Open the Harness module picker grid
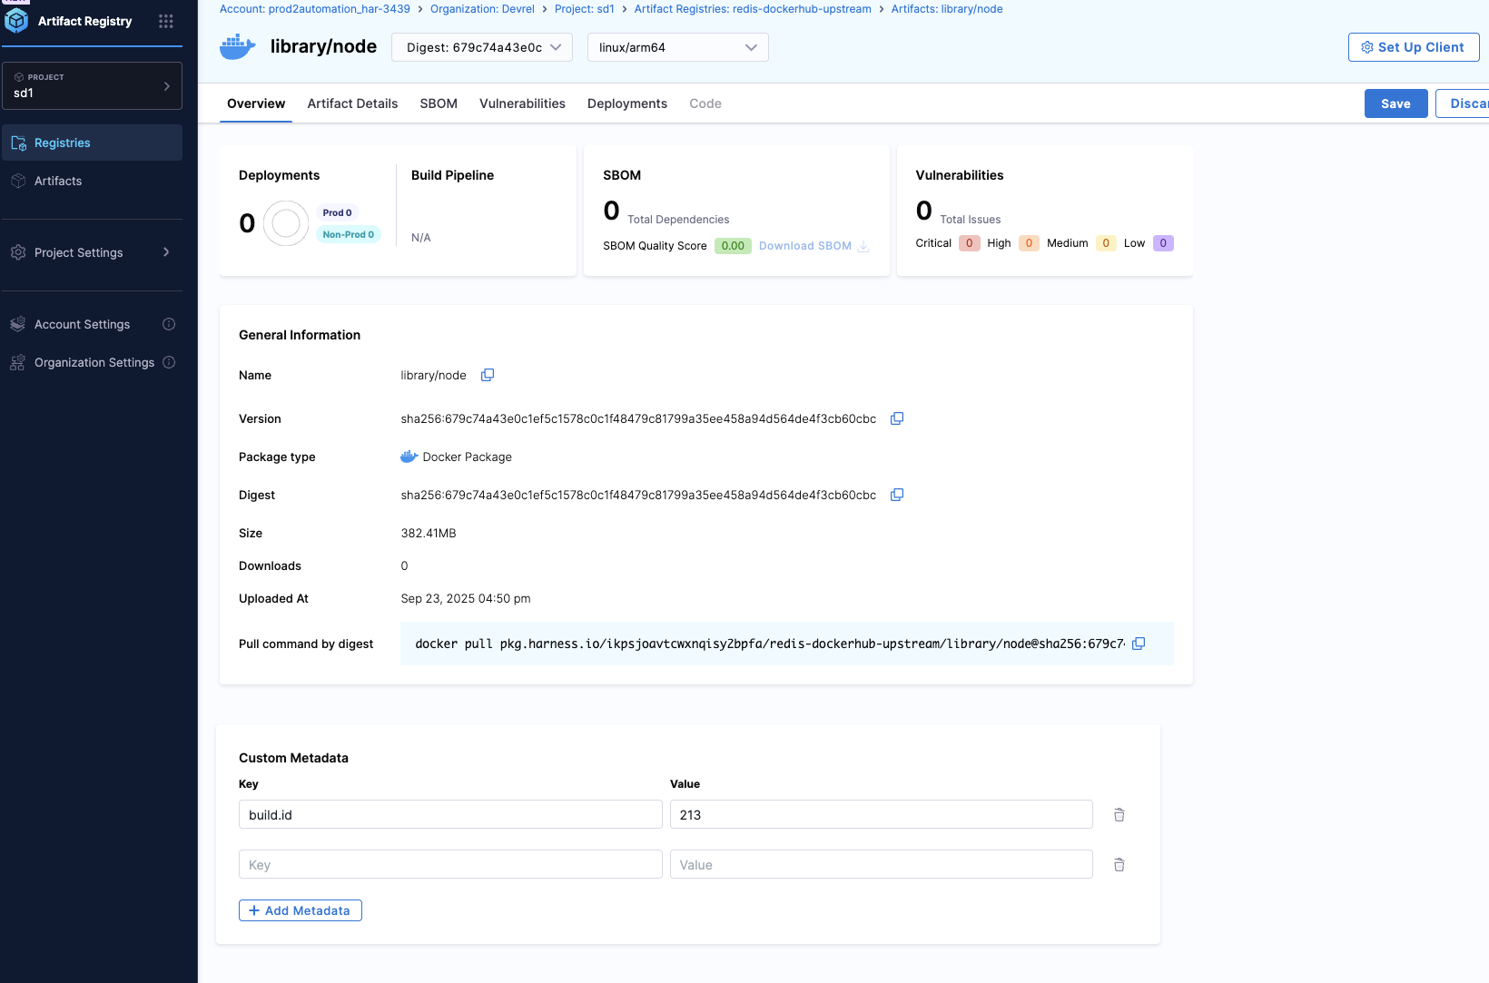The width and height of the screenshot is (1489, 983). coord(165,20)
